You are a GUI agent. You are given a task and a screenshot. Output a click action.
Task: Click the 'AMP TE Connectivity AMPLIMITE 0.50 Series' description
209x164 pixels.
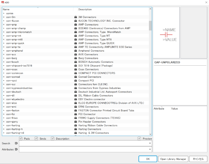click(x=105, y=47)
